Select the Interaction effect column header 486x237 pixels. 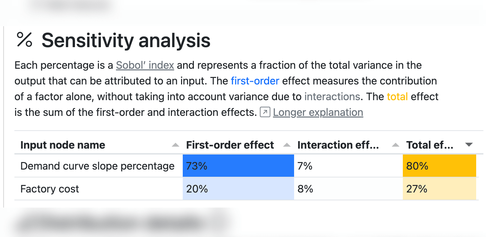(338, 145)
